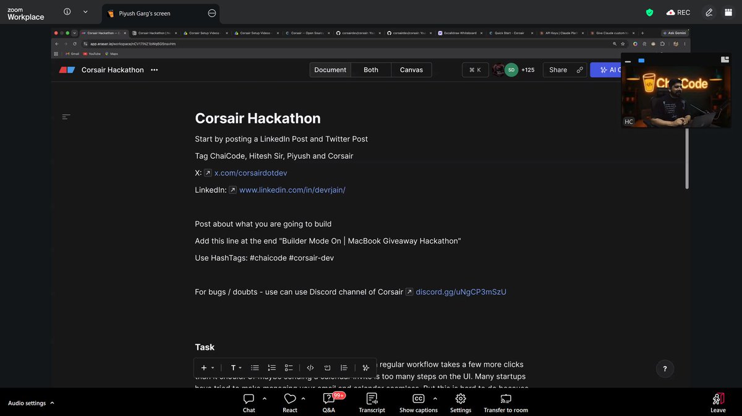Switch to the Quick Start - Corsair browser tab

pyautogui.click(x=511, y=33)
